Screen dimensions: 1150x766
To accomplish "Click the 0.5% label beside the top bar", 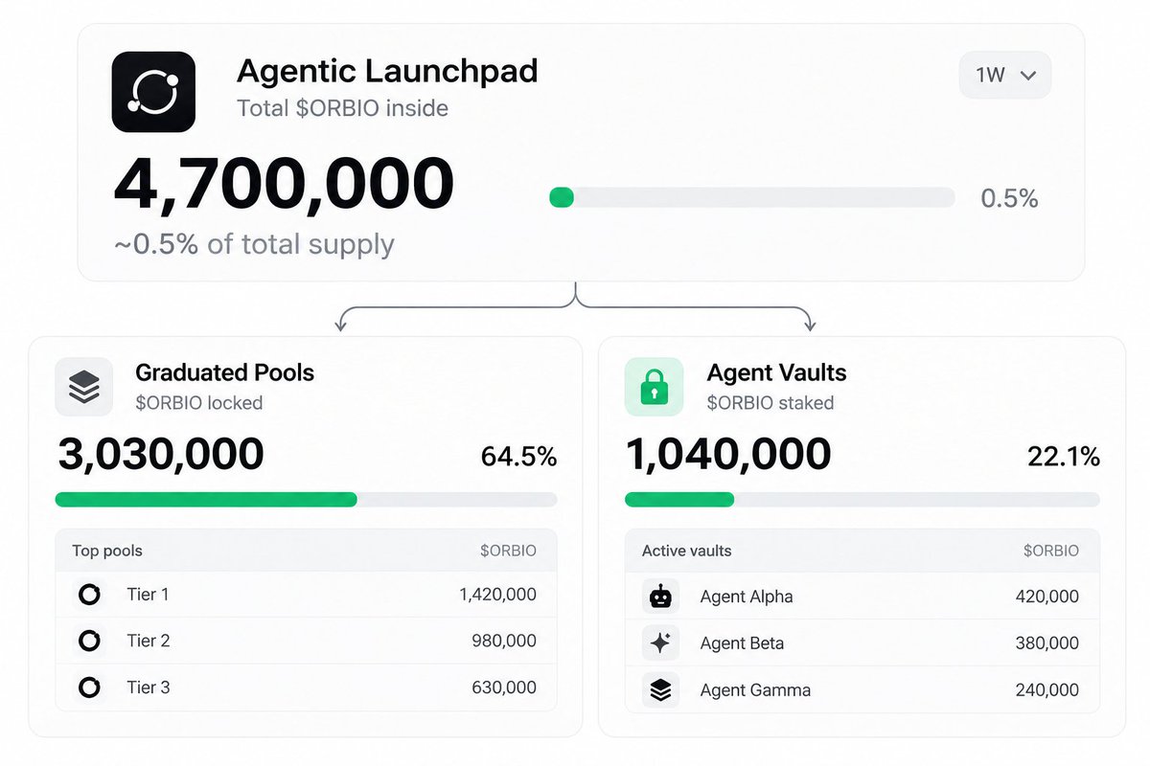I will [x=1009, y=198].
